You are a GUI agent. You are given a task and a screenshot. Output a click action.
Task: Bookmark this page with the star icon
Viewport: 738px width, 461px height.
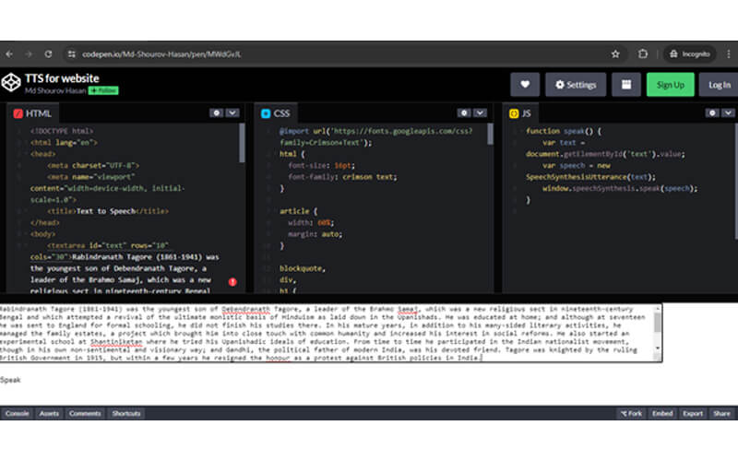pos(615,54)
